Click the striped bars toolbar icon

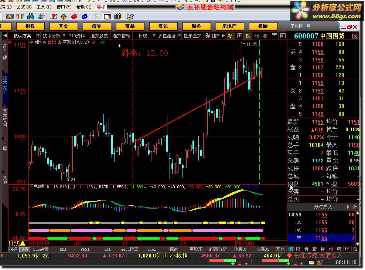pos(20,17)
